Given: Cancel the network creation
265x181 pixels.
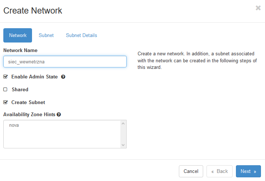Looking at the screenshot, I should [x=191, y=171].
